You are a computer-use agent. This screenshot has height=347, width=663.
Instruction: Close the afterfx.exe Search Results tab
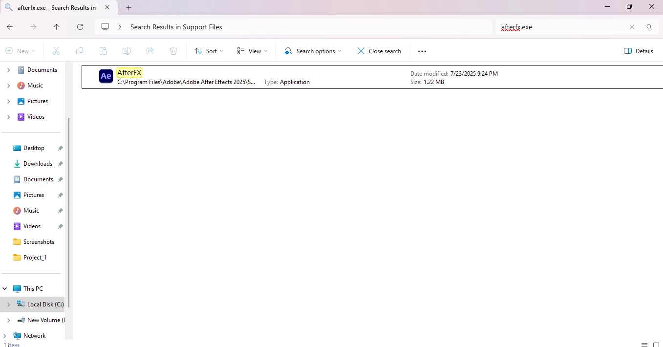point(107,7)
